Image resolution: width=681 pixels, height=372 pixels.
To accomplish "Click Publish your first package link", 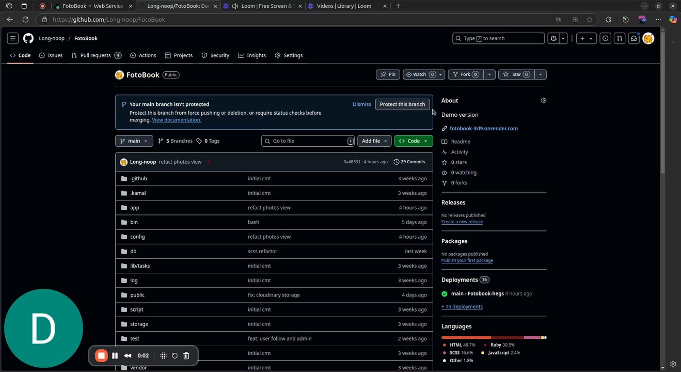I will pyautogui.click(x=467, y=260).
